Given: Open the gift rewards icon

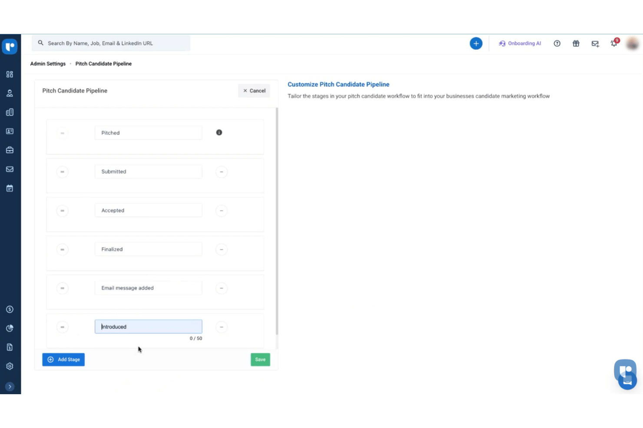Looking at the screenshot, I should pyautogui.click(x=576, y=43).
